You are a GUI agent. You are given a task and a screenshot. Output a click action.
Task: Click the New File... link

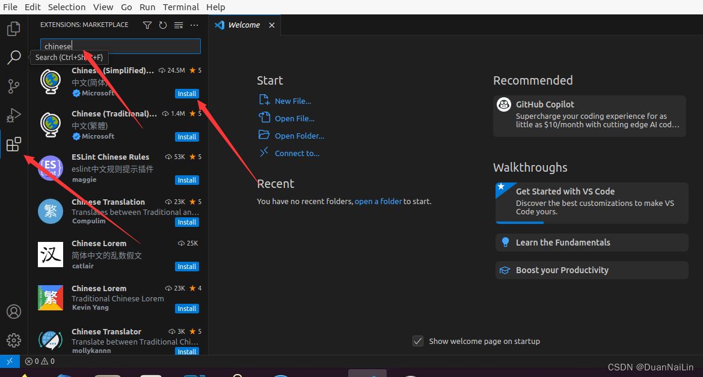click(x=293, y=101)
